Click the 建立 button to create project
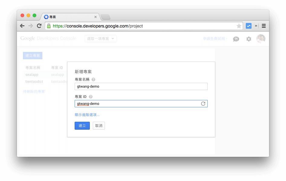Viewport: 286px width, 181px height. (x=82, y=126)
